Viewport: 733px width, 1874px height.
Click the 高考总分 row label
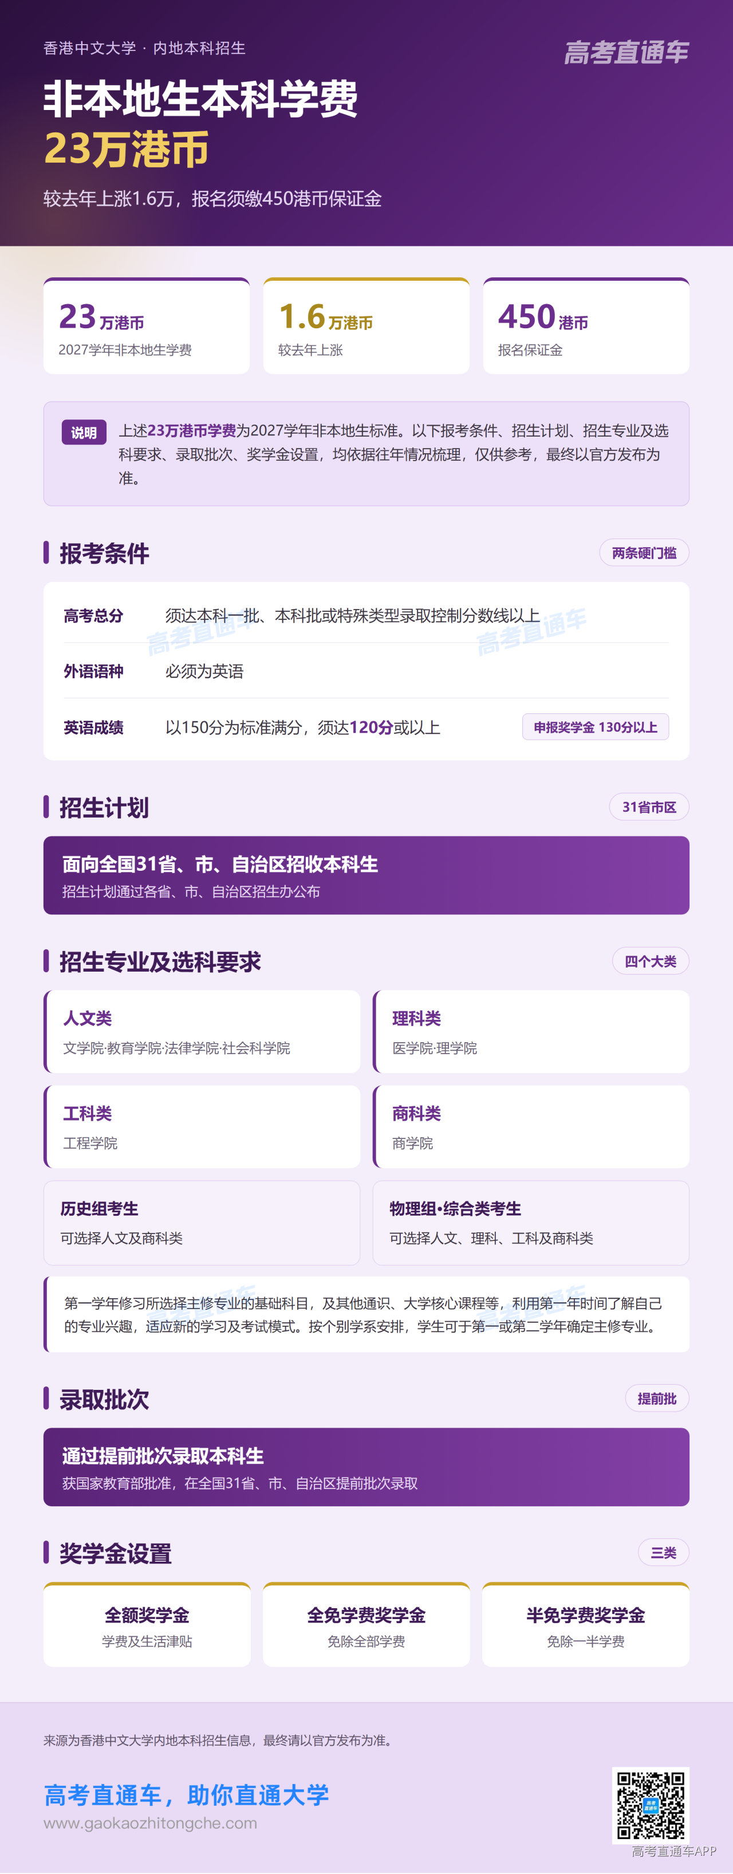(x=93, y=615)
